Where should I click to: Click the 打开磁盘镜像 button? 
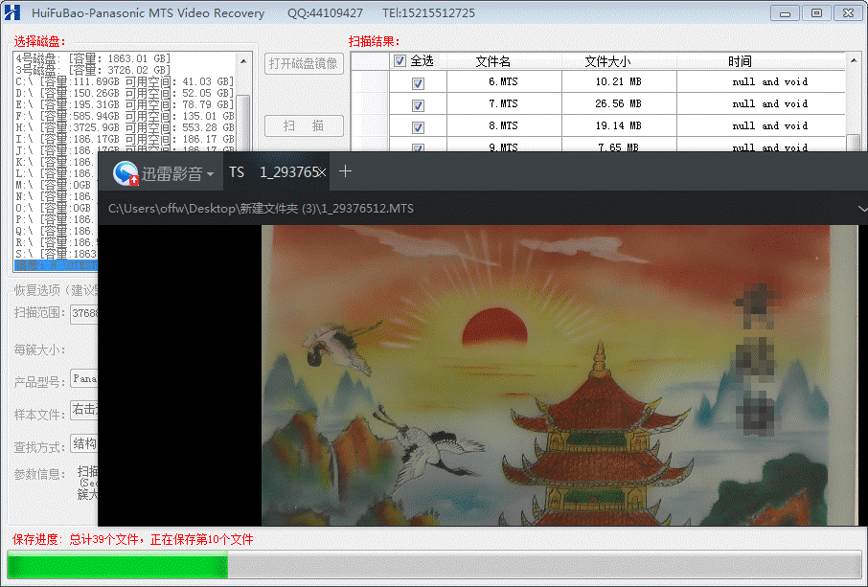point(304,63)
